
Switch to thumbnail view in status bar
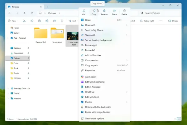179,119
